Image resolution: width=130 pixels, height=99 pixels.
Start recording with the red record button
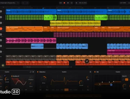pos(64,3)
